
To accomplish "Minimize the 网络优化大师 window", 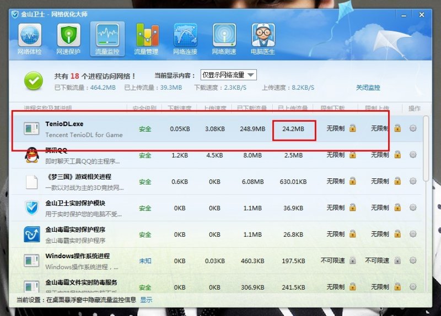I will (x=404, y=15).
